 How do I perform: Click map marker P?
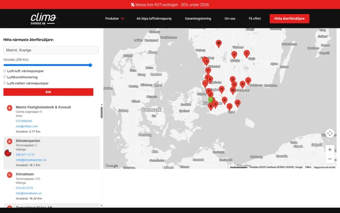[208, 71]
